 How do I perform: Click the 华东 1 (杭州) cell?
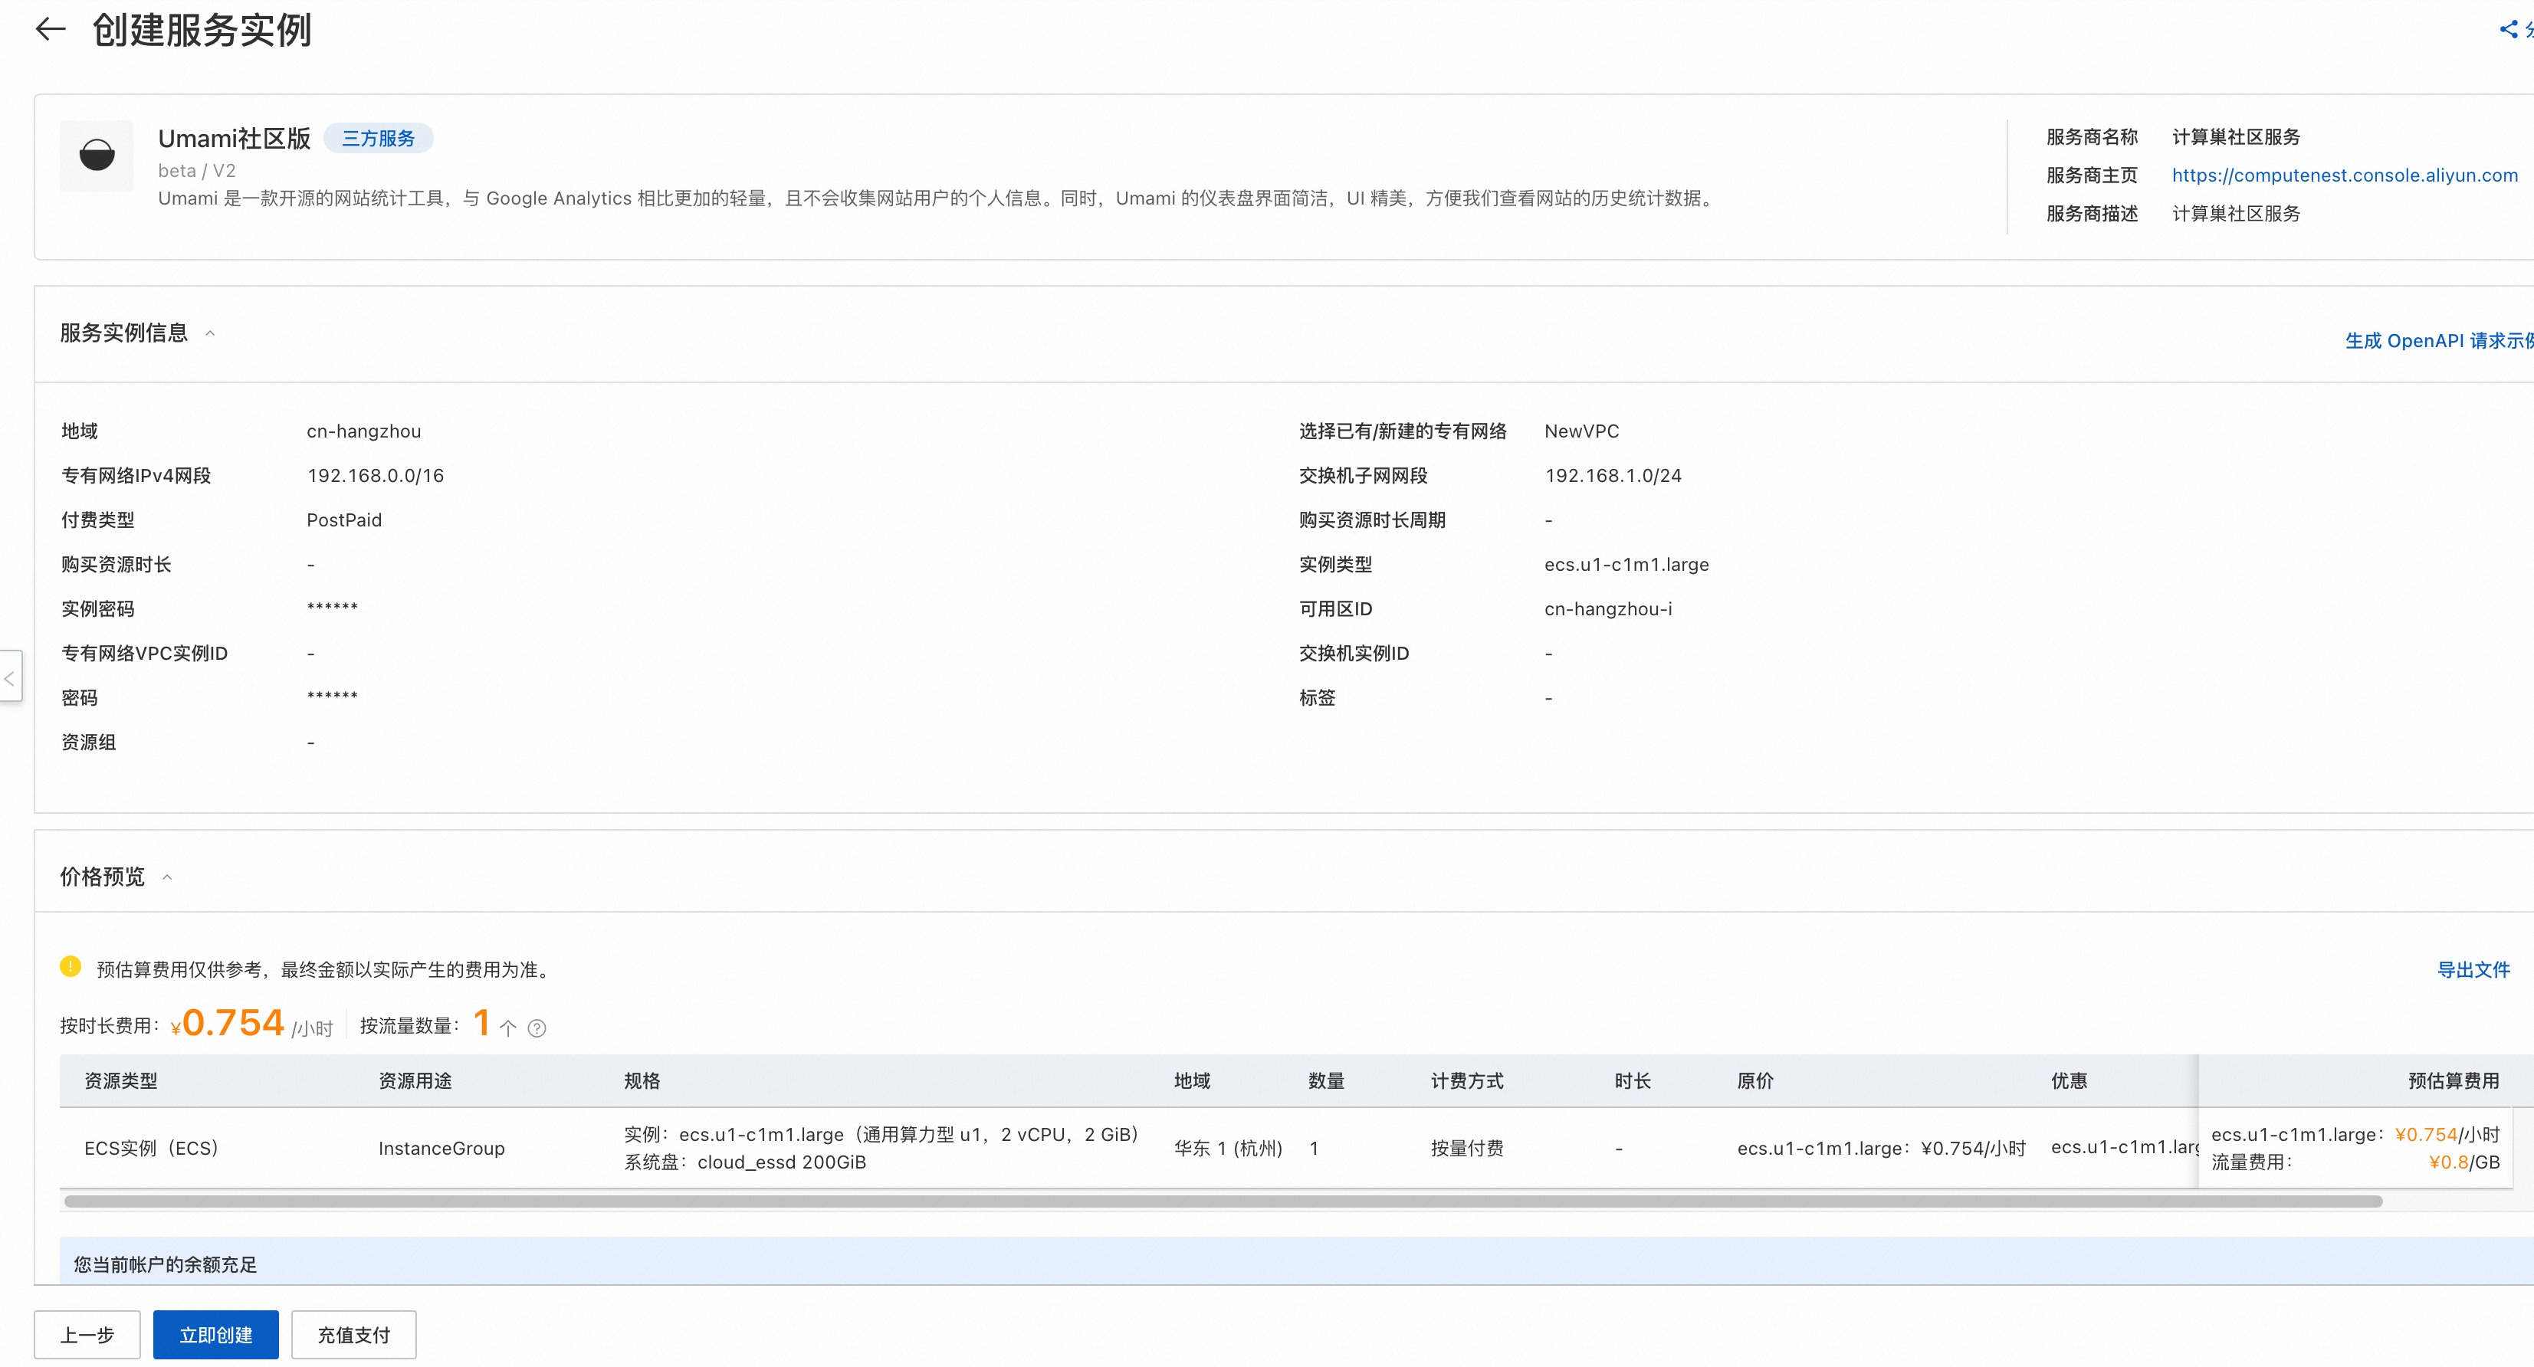(x=1229, y=1148)
